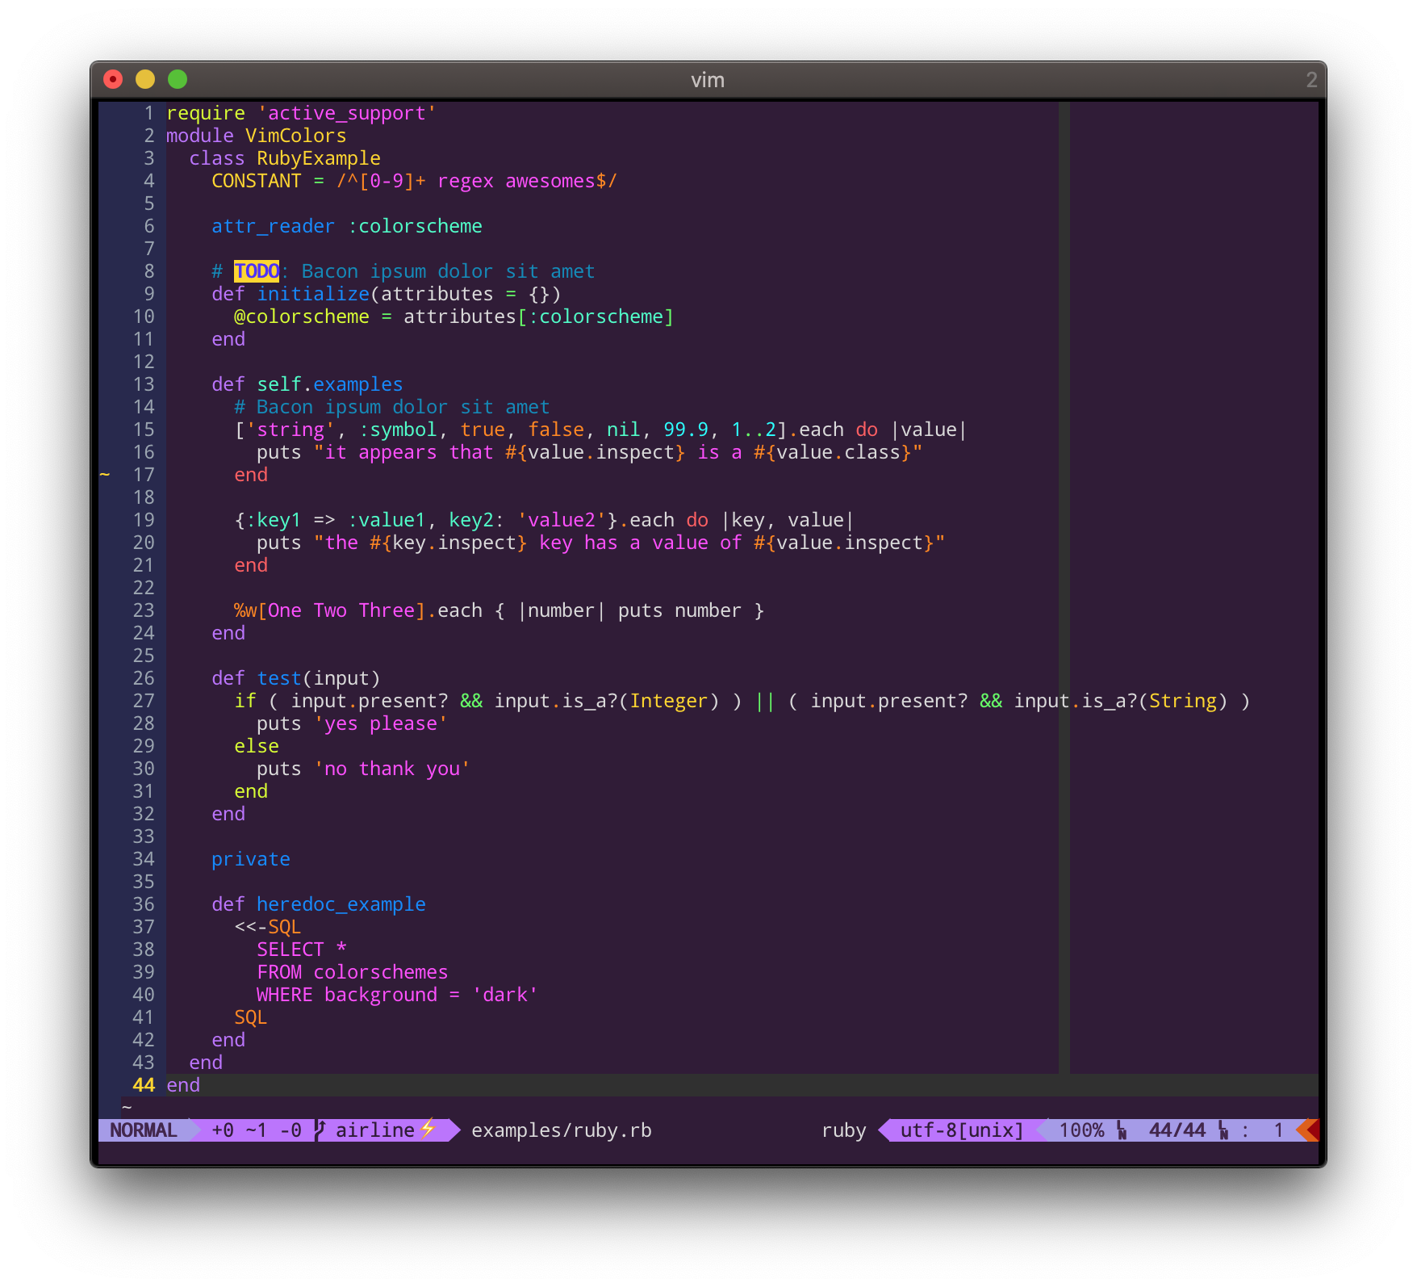Image resolution: width=1417 pixels, height=1287 pixels.
Task: Click %w[One Two Three] array literal
Action: (x=329, y=610)
